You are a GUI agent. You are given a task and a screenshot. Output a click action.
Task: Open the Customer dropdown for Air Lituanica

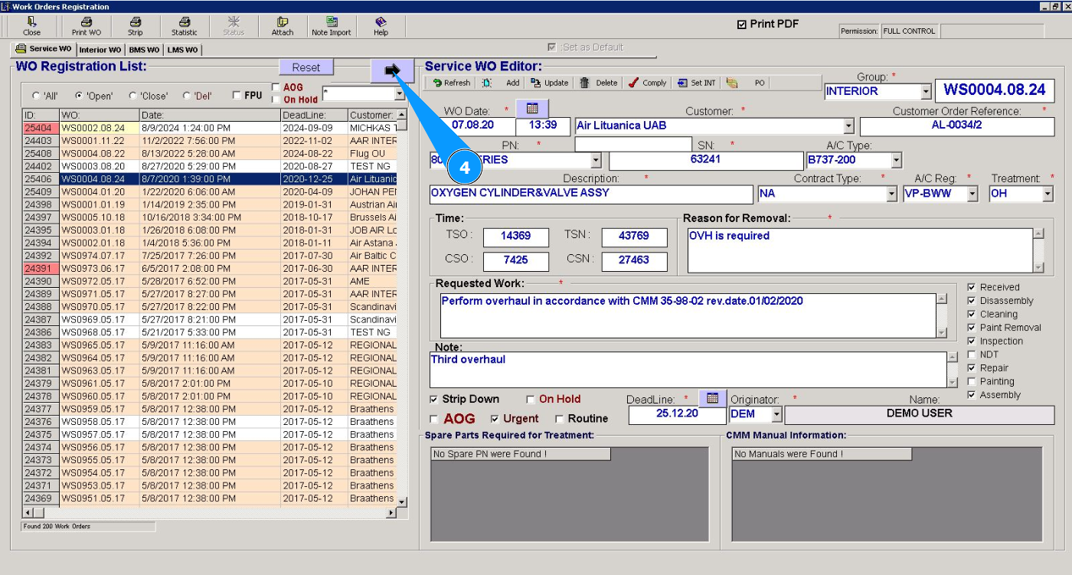coord(848,126)
